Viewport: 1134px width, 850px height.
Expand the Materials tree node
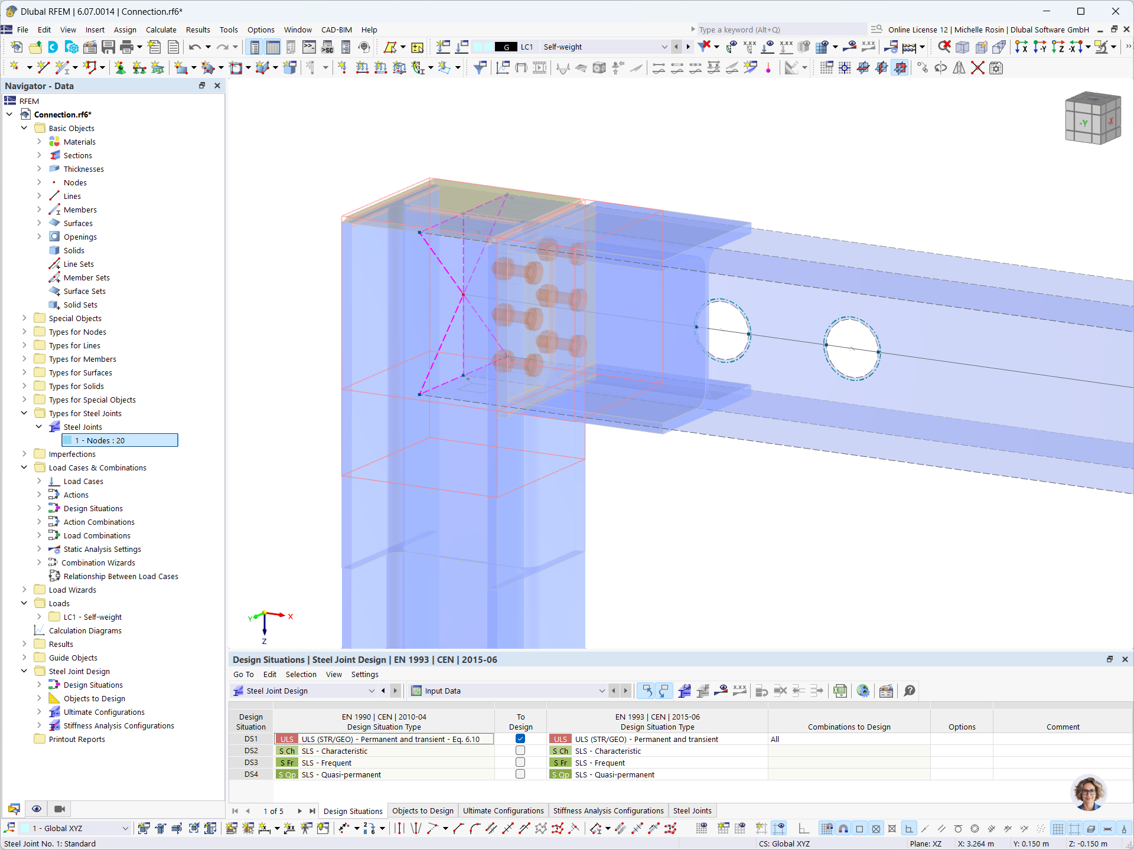click(x=39, y=142)
